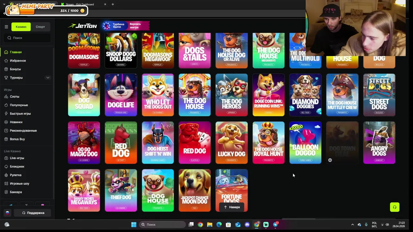Expand the Турниры submenu chevron
This screenshot has height=232, width=413.
pos(48,78)
